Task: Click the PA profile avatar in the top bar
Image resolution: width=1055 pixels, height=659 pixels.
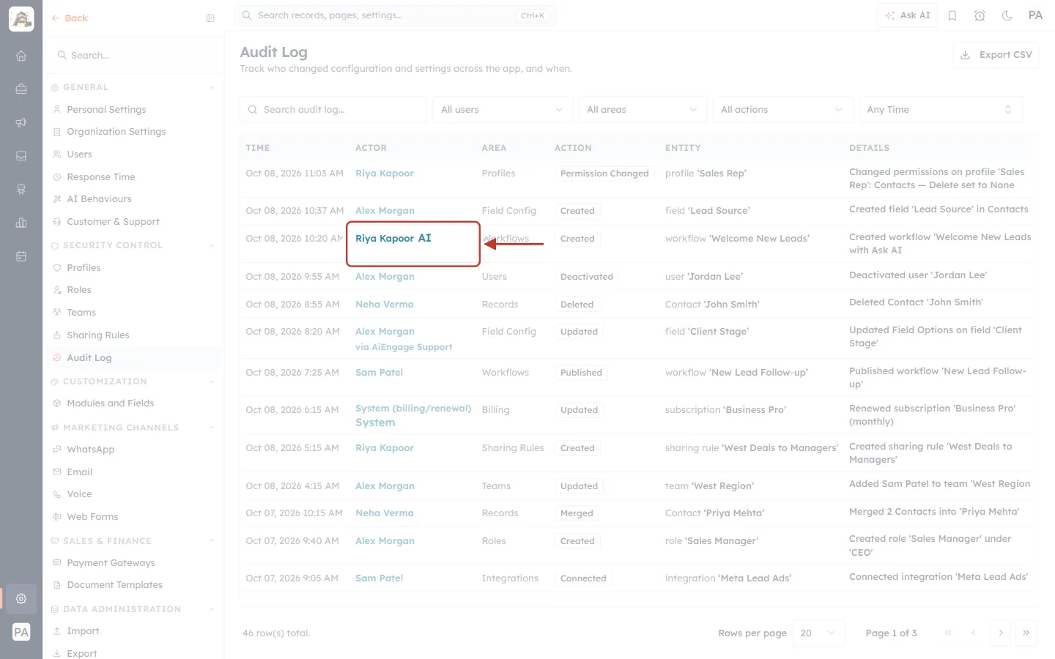Action: (1035, 15)
